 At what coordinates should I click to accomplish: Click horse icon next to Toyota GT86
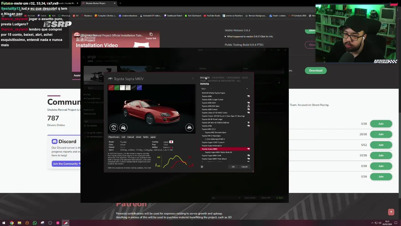click(x=248, y=126)
